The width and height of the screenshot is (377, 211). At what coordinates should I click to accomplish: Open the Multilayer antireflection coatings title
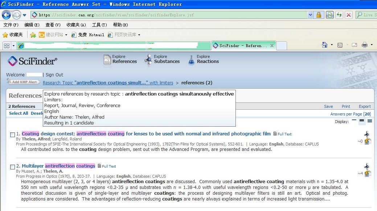(x=58, y=166)
